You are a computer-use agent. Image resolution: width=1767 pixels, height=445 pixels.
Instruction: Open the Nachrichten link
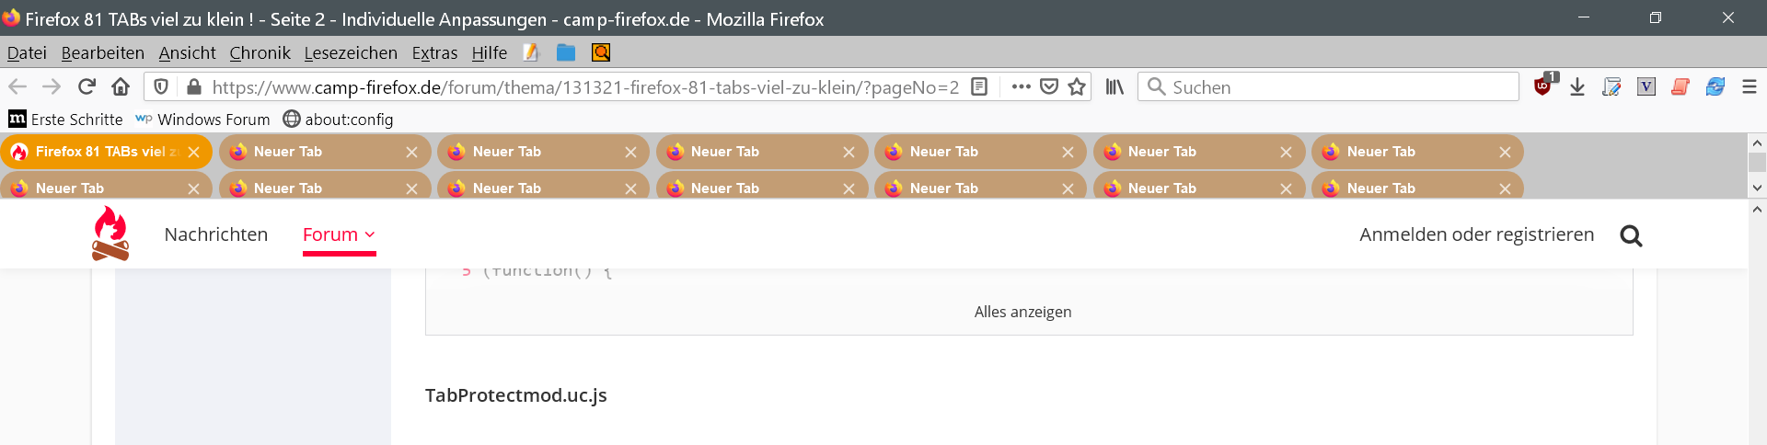coord(216,234)
